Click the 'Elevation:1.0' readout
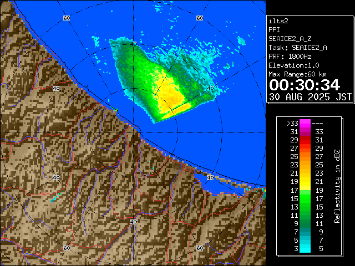Screen dimensions: 355x266 click(293, 65)
